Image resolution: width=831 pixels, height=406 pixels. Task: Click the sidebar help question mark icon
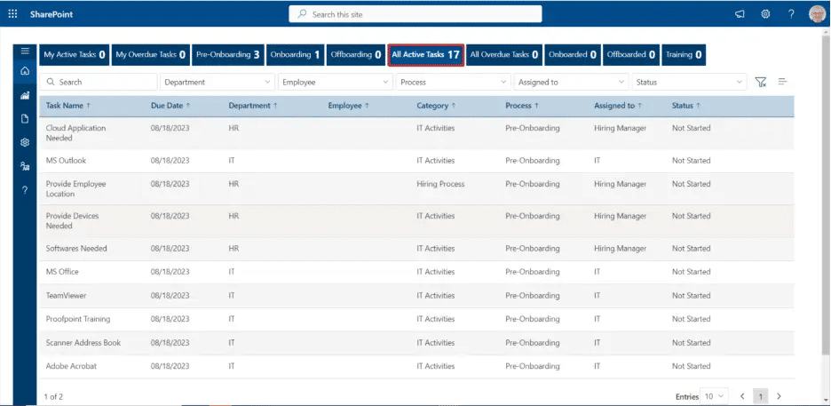click(25, 190)
